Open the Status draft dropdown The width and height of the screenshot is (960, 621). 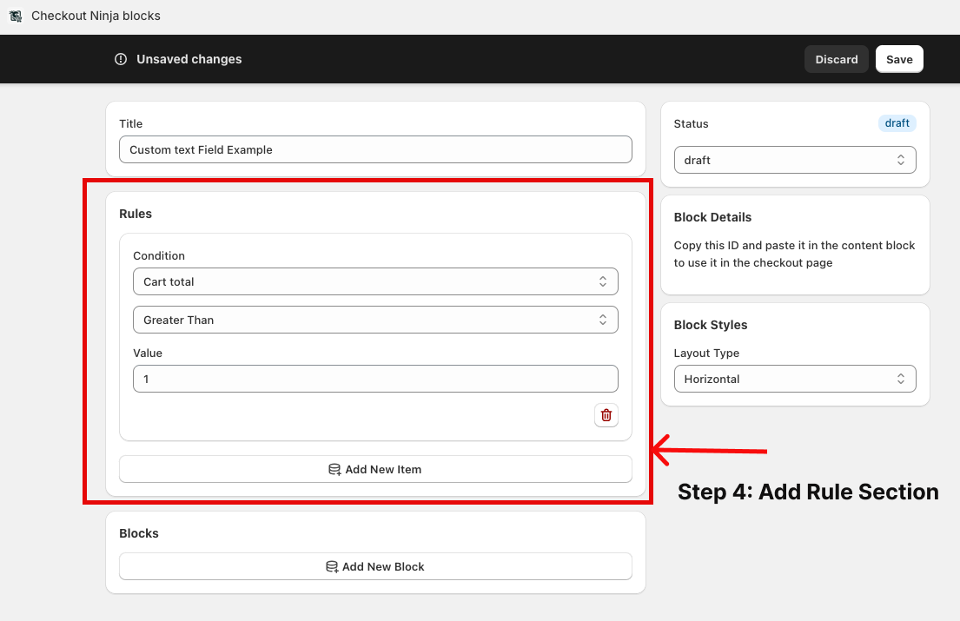(795, 160)
